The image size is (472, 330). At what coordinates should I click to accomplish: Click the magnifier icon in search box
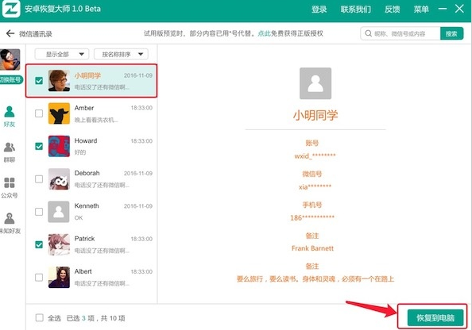tap(368, 33)
